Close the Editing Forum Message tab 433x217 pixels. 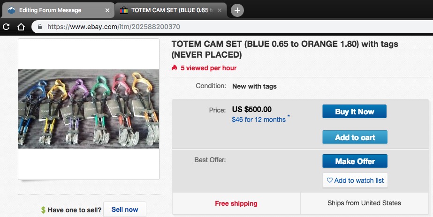coord(107,10)
